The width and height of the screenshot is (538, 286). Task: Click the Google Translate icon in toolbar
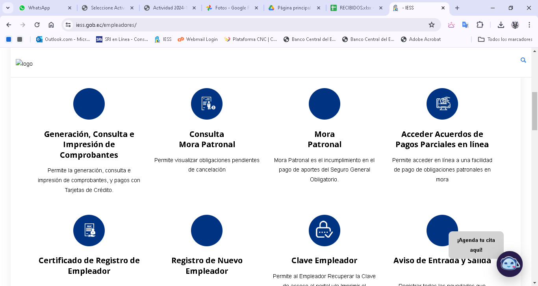tap(465, 25)
